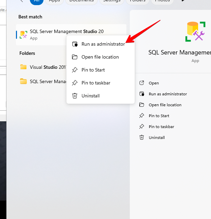
Task: Click Uninstall in right details pane
Action: point(157,138)
